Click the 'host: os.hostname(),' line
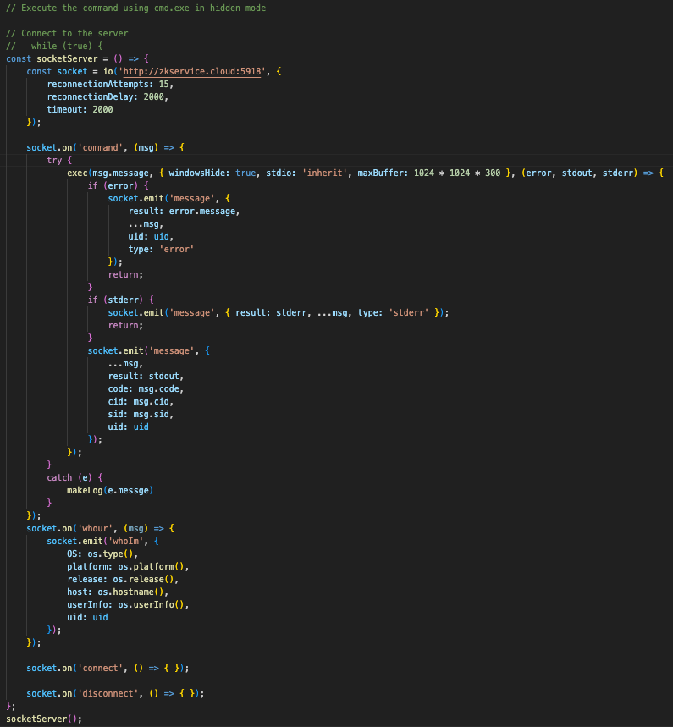This screenshot has width=673, height=727. (118, 592)
